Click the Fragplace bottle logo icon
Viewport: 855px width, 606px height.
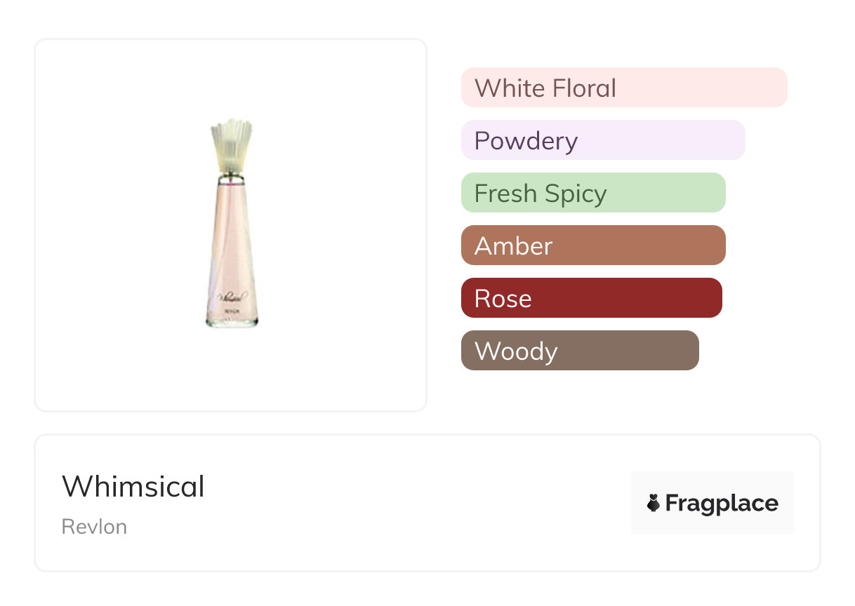pyautogui.click(x=654, y=503)
